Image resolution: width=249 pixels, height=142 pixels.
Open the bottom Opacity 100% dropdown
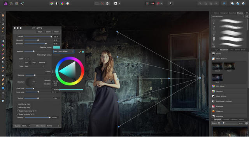click(26, 126)
